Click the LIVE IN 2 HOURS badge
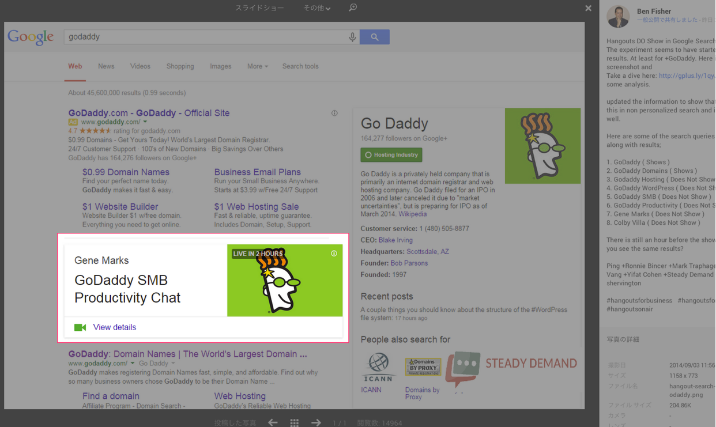The image size is (716, 427). [x=258, y=254]
